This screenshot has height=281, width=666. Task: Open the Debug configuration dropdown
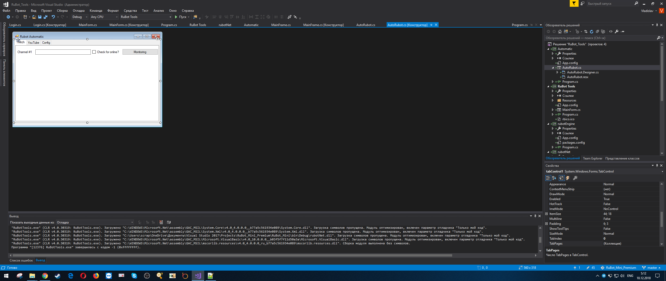(80, 17)
